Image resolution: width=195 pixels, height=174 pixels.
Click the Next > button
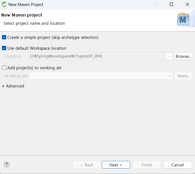(116, 165)
